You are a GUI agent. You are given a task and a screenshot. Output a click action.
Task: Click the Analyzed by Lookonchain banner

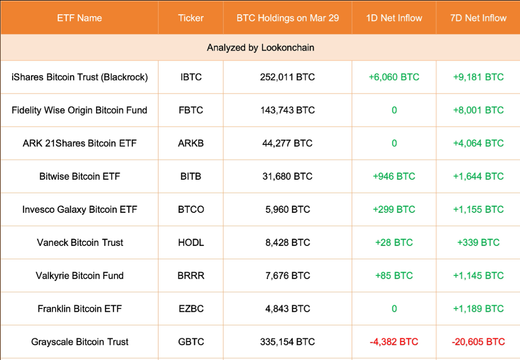pyautogui.click(x=261, y=48)
